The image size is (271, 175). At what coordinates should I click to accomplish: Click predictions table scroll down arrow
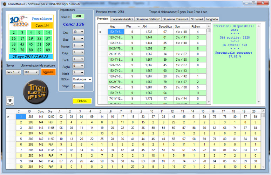pos(209,102)
